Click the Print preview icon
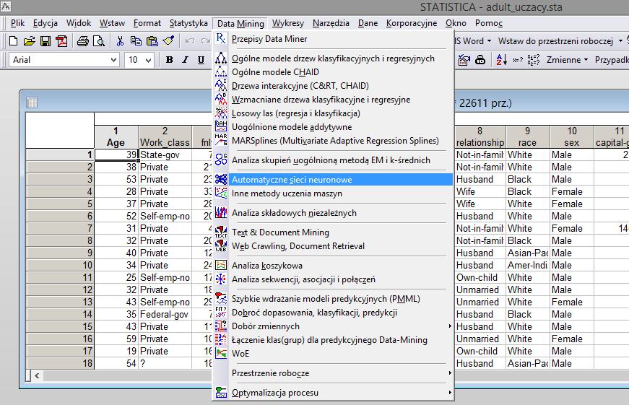 [99, 41]
